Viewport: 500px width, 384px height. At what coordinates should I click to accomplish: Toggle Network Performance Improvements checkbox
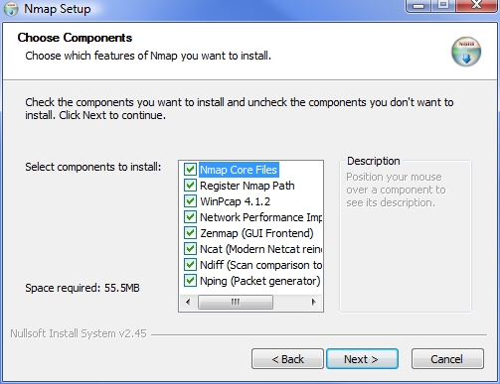(190, 217)
